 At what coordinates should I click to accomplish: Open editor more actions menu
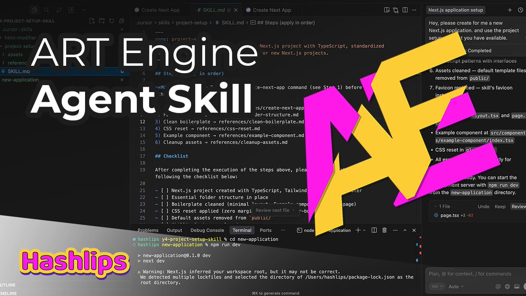[x=415, y=10]
